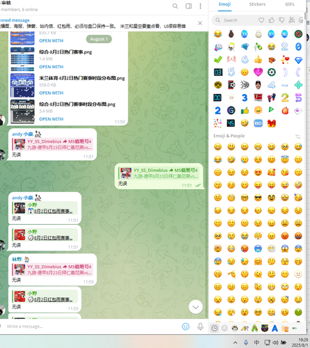
Task: Jump to smileys category in bottom bar
Action: click(224, 329)
